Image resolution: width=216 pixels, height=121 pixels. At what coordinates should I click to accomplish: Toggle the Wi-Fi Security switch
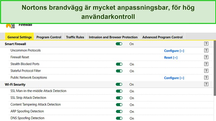(x=119, y=84)
